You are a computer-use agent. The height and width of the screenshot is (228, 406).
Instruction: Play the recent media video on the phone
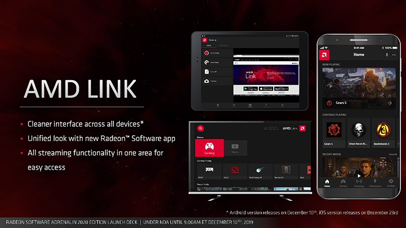[x=359, y=176]
